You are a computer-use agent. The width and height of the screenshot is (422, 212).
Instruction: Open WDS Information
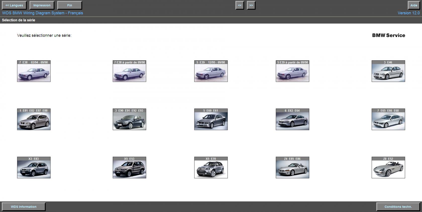(24, 207)
